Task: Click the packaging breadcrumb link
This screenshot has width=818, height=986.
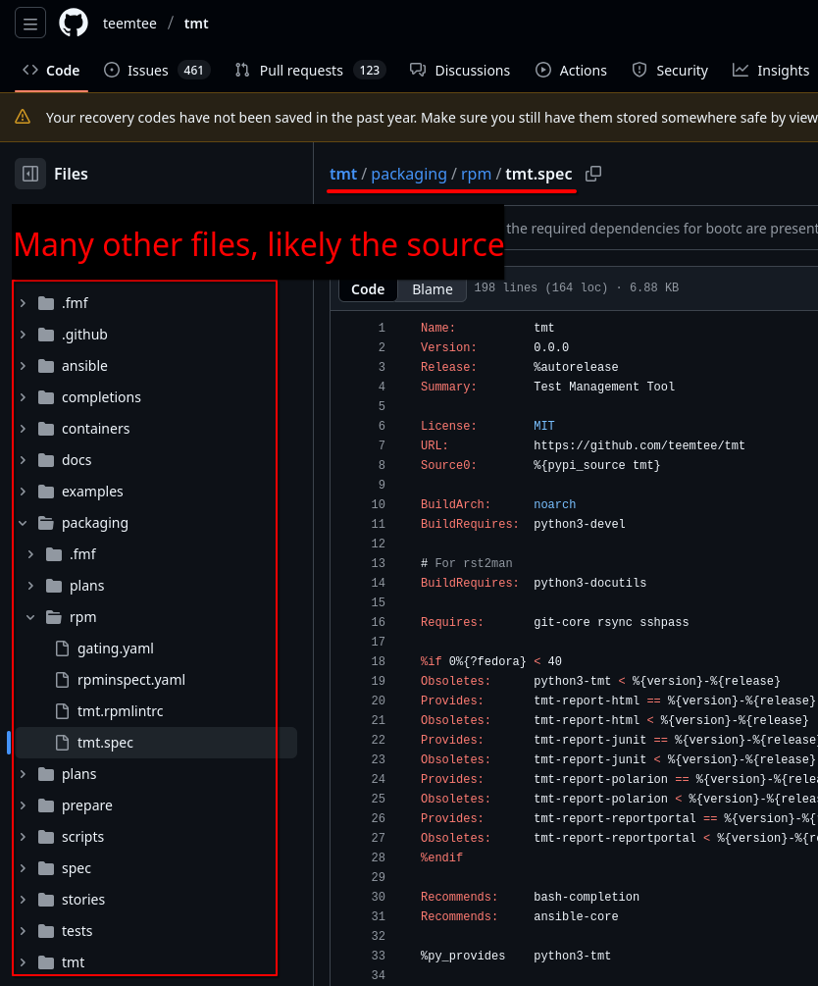Action: point(409,174)
